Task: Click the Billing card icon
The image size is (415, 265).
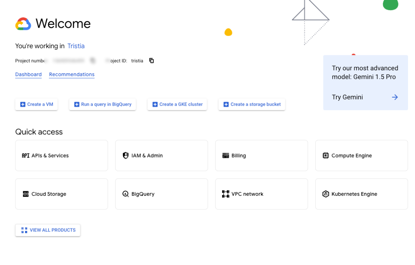Action: coord(226,156)
